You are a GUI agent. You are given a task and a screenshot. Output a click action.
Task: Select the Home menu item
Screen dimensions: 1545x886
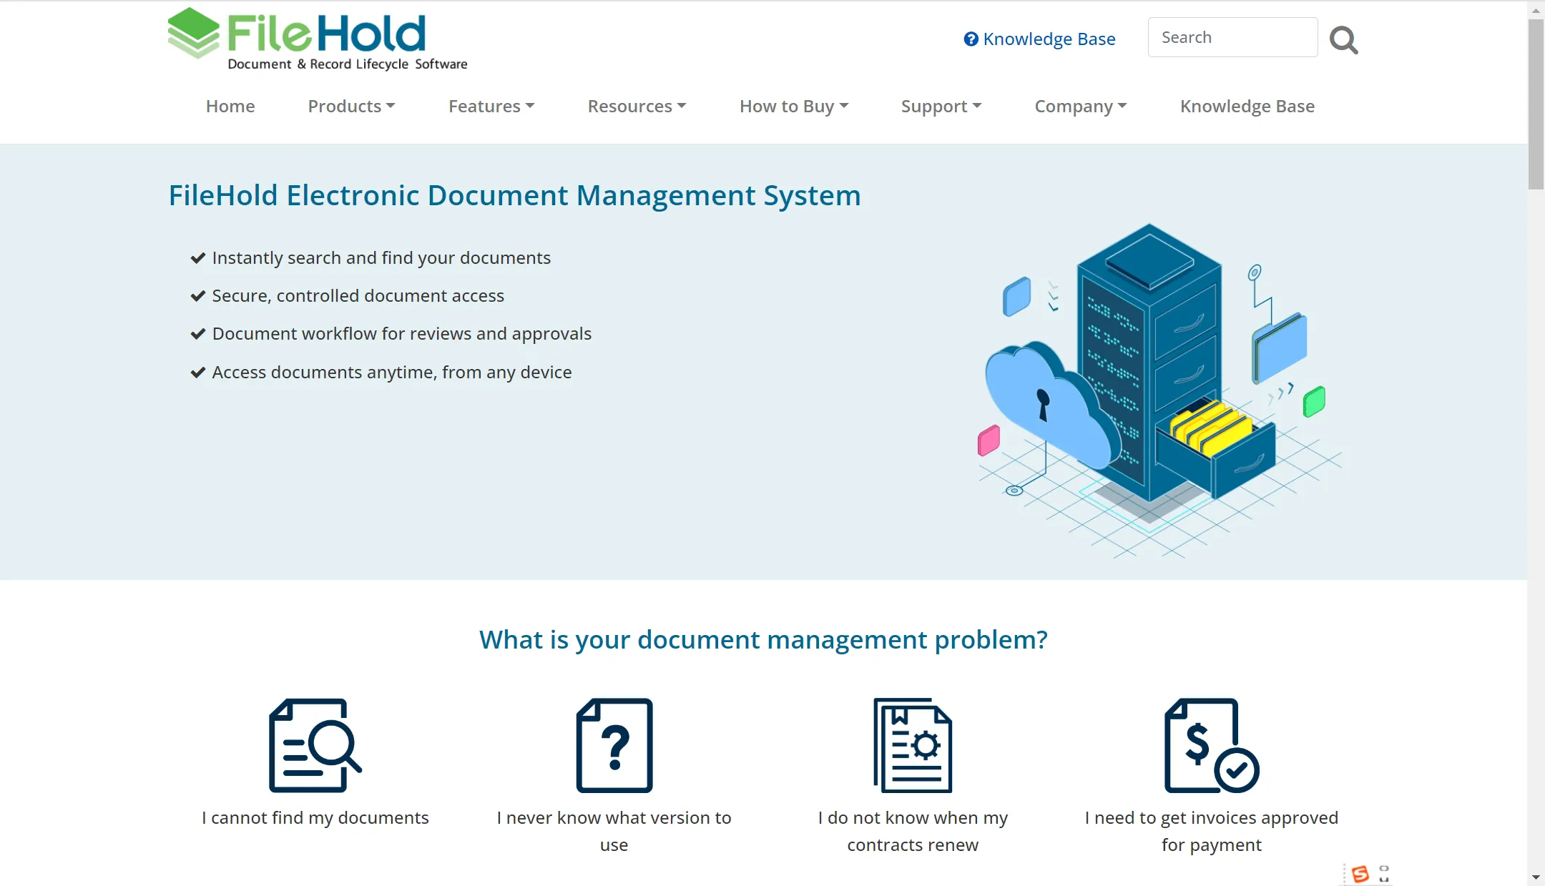point(229,105)
